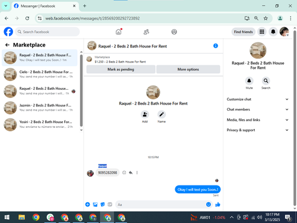Mute this conversation using bell icon
This screenshot has height=223, width=297.
(249, 81)
